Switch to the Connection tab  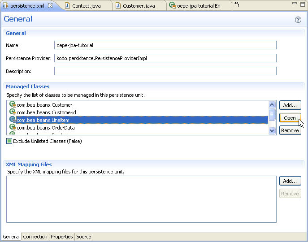point(35,237)
